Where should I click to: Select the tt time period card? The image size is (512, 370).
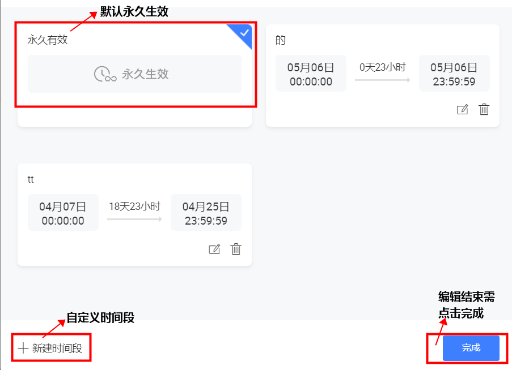tap(134, 214)
